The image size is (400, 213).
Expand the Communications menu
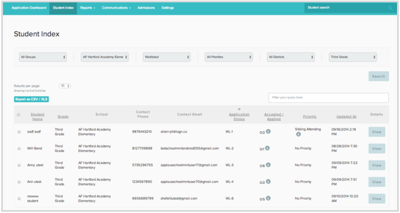pyautogui.click(x=116, y=8)
